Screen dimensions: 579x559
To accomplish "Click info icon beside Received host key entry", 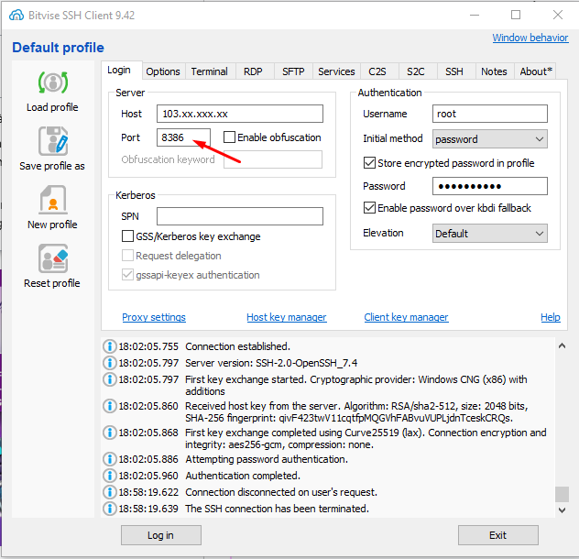I will coord(110,406).
